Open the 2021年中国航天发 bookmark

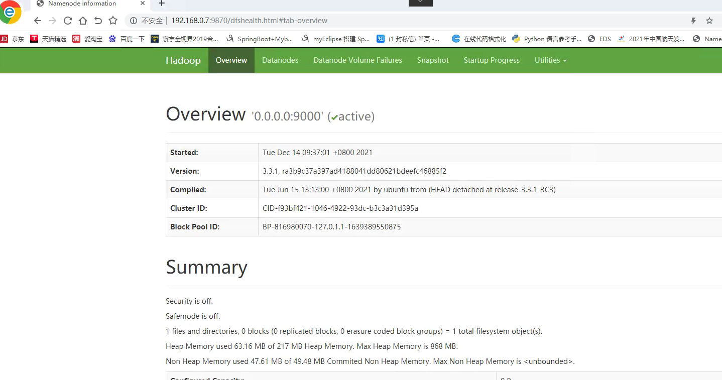(x=651, y=39)
